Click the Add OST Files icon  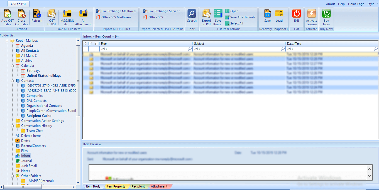8,14
